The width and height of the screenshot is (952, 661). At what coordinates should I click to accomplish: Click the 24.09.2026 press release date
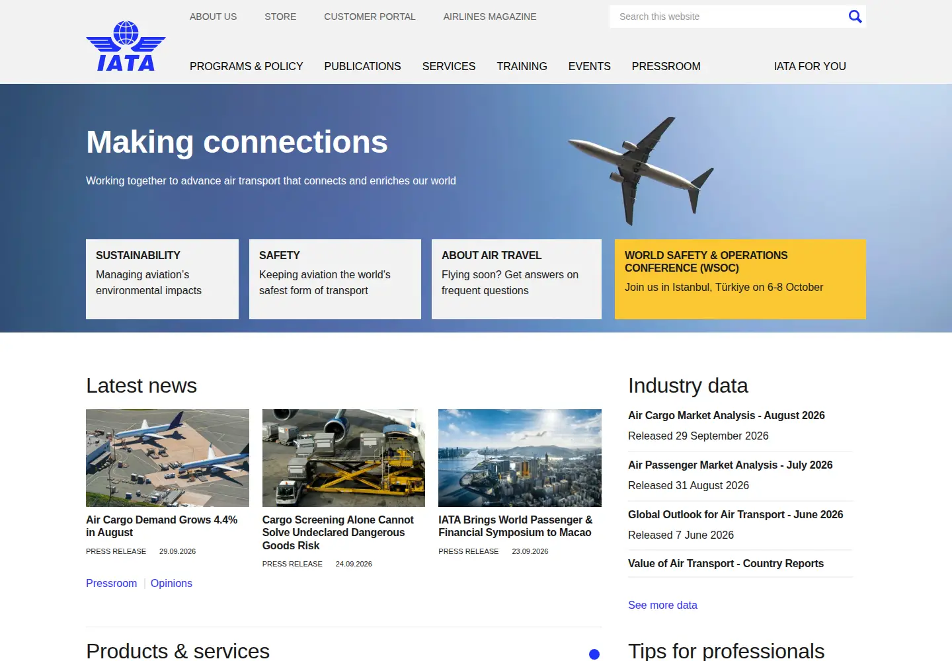(x=354, y=564)
